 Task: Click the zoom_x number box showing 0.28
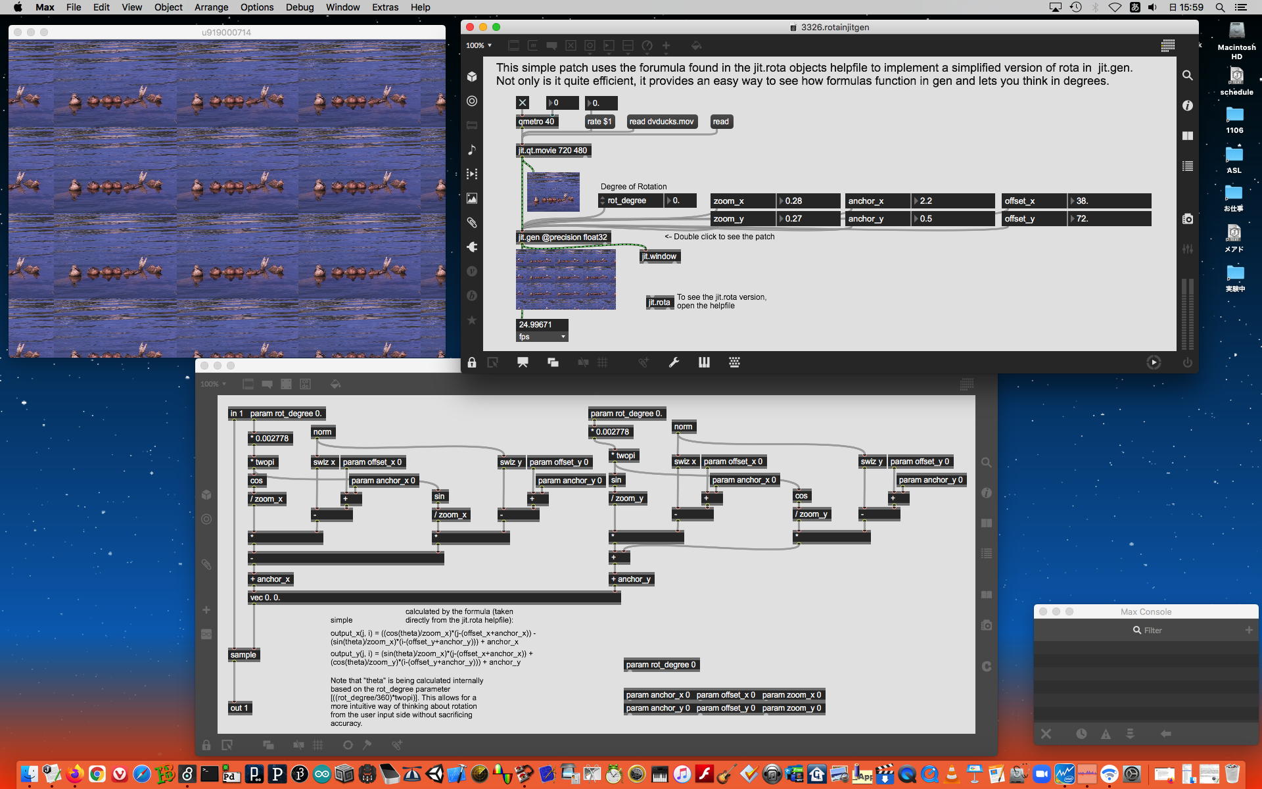[x=808, y=201]
